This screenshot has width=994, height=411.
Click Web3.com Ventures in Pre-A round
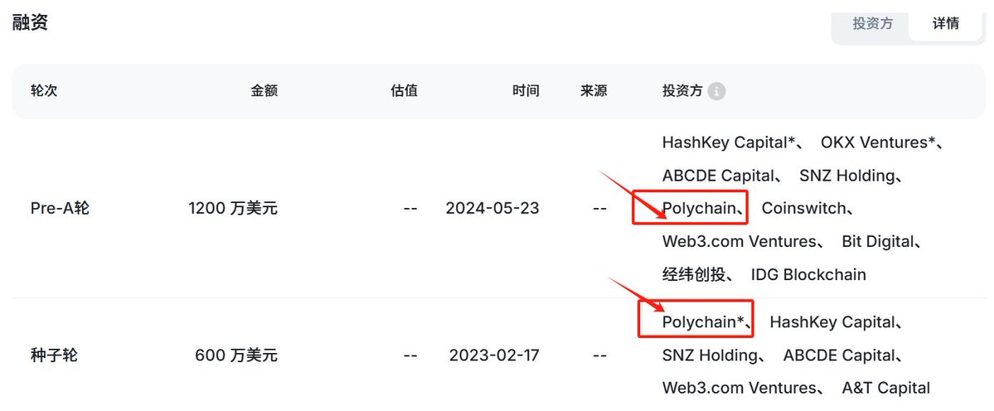(739, 242)
